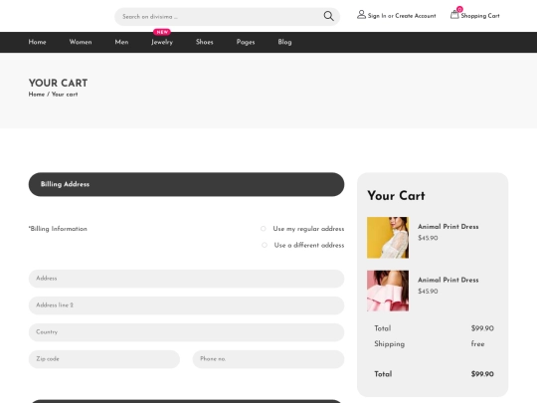
Task: Click the Your cart breadcrumb text
Action: click(x=65, y=95)
